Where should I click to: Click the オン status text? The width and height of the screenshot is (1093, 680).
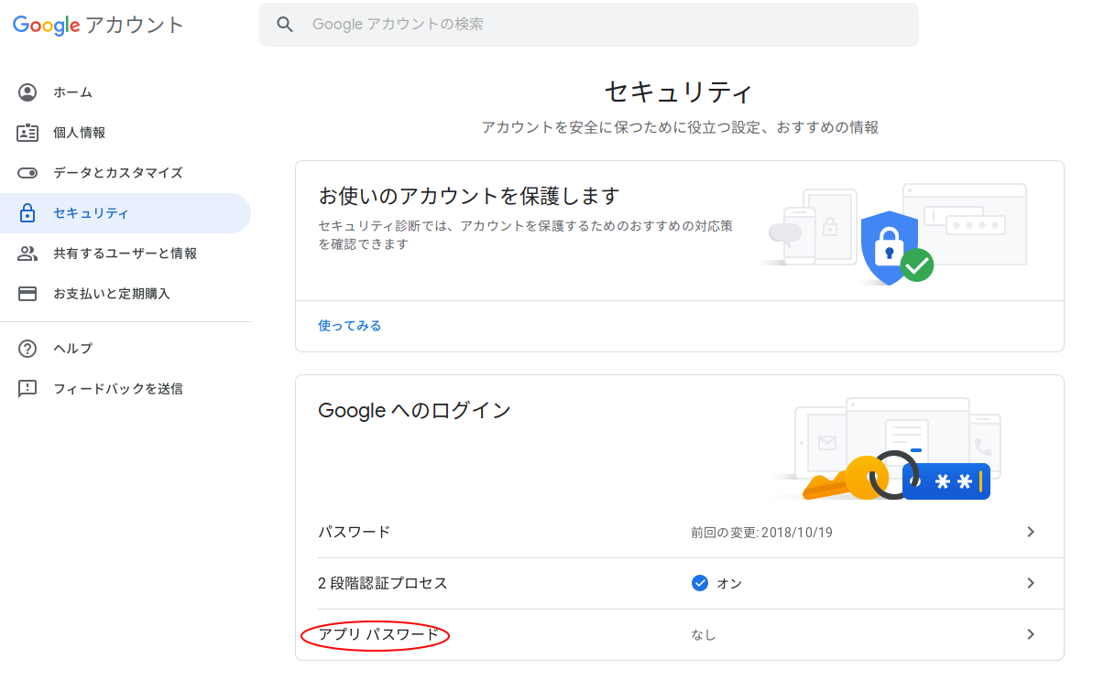pyautogui.click(x=729, y=584)
